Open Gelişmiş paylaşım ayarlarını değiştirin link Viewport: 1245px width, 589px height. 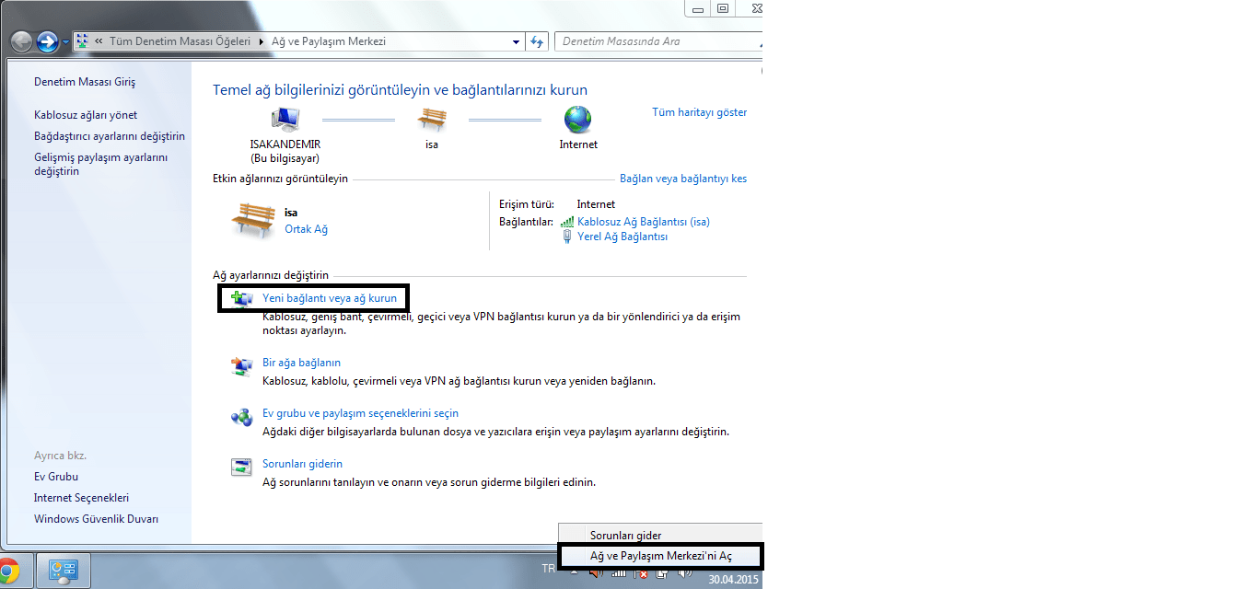[x=101, y=164]
